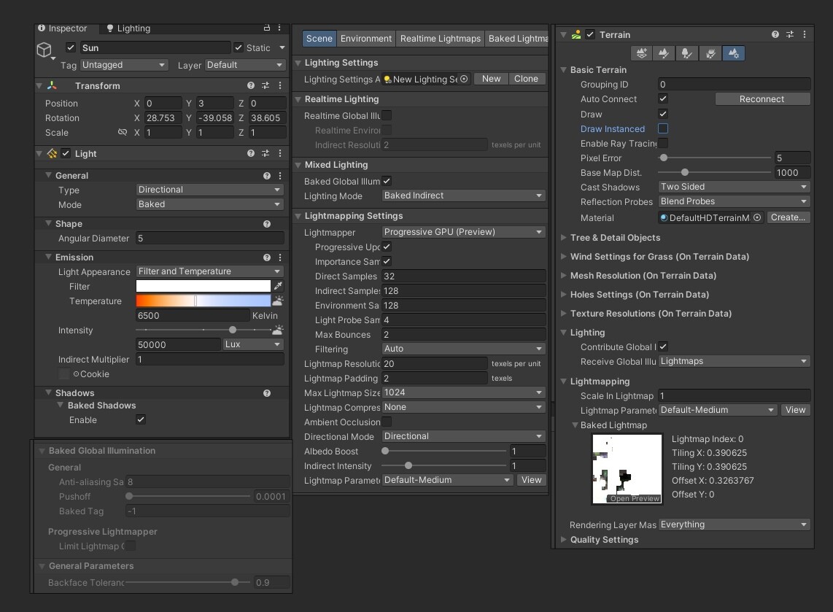Open the Lightmapper dropdown

click(x=463, y=232)
